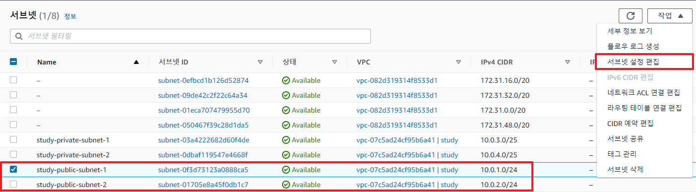Open subnet-0dbaf119547e4668f link
This screenshot has width=696, height=192.
point(203,155)
